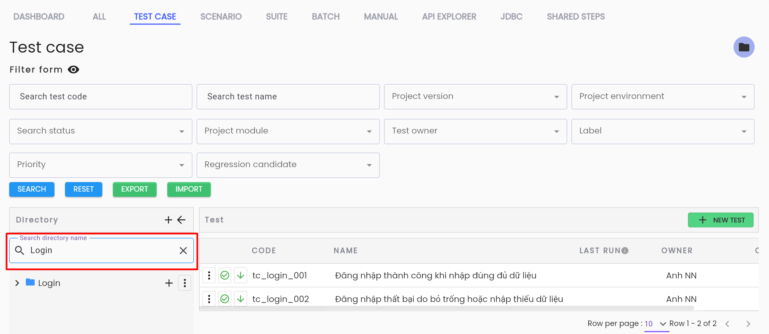Click the tc_login_002 down arrow icon
Screen dimensions: 769x334
click(241, 299)
